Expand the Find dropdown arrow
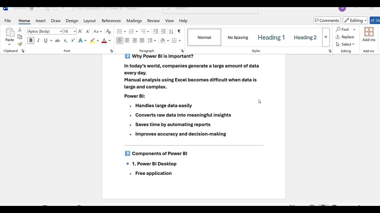 tap(354, 30)
